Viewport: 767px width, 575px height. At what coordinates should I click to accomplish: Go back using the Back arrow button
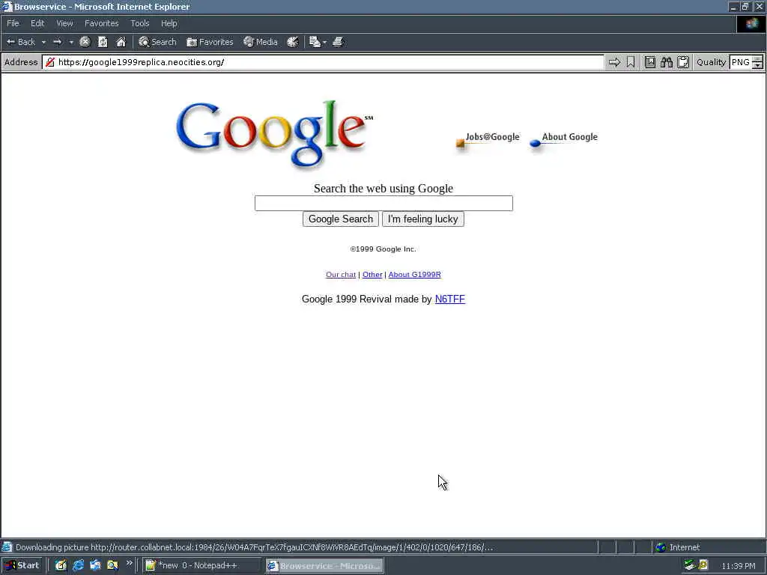click(20, 42)
